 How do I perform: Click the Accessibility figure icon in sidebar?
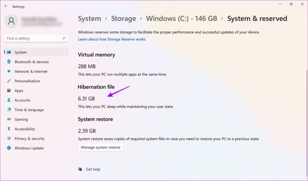9,129
